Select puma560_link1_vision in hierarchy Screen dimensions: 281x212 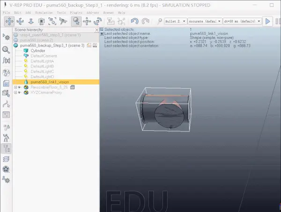[x=56, y=82]
